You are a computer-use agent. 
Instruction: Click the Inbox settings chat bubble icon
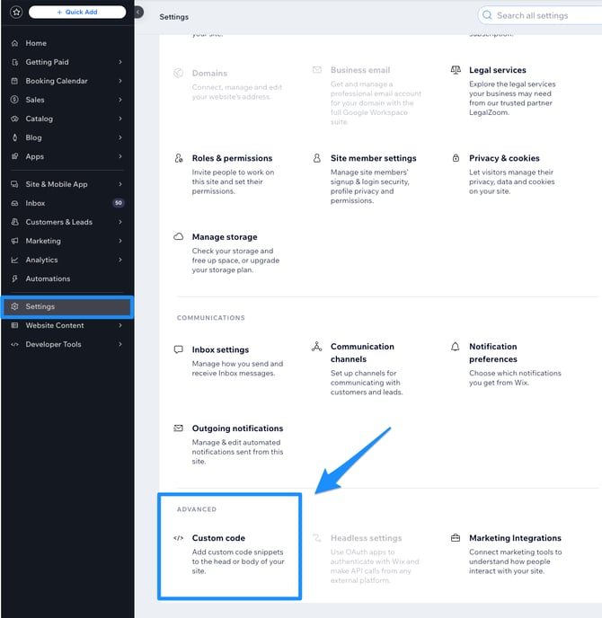[x=178, y=349]
